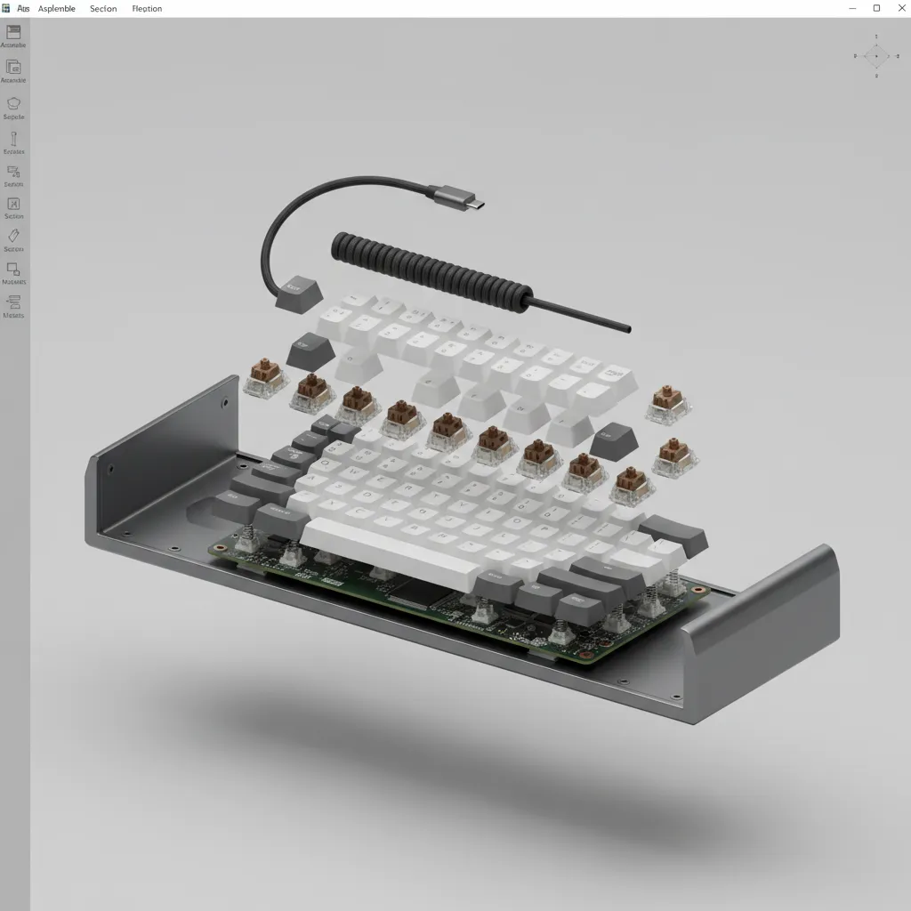This screenshot has width=911, height=911.
Task: Open the Fleption menu
Action: click(x=147, y=8)
